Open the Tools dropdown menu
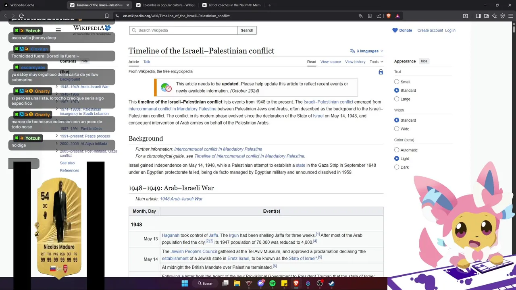 click(x=376, y=62)
